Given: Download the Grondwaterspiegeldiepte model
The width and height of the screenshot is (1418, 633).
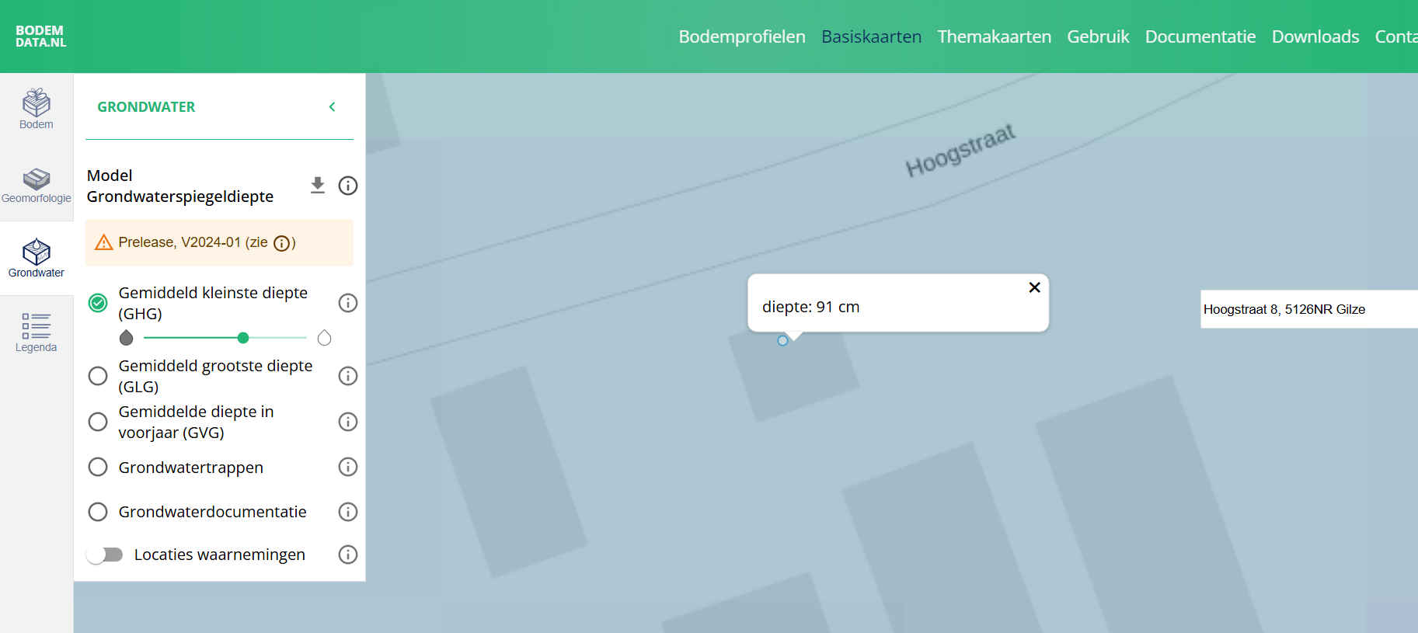Looking at the screenshot, I should [x=317, y=186].
